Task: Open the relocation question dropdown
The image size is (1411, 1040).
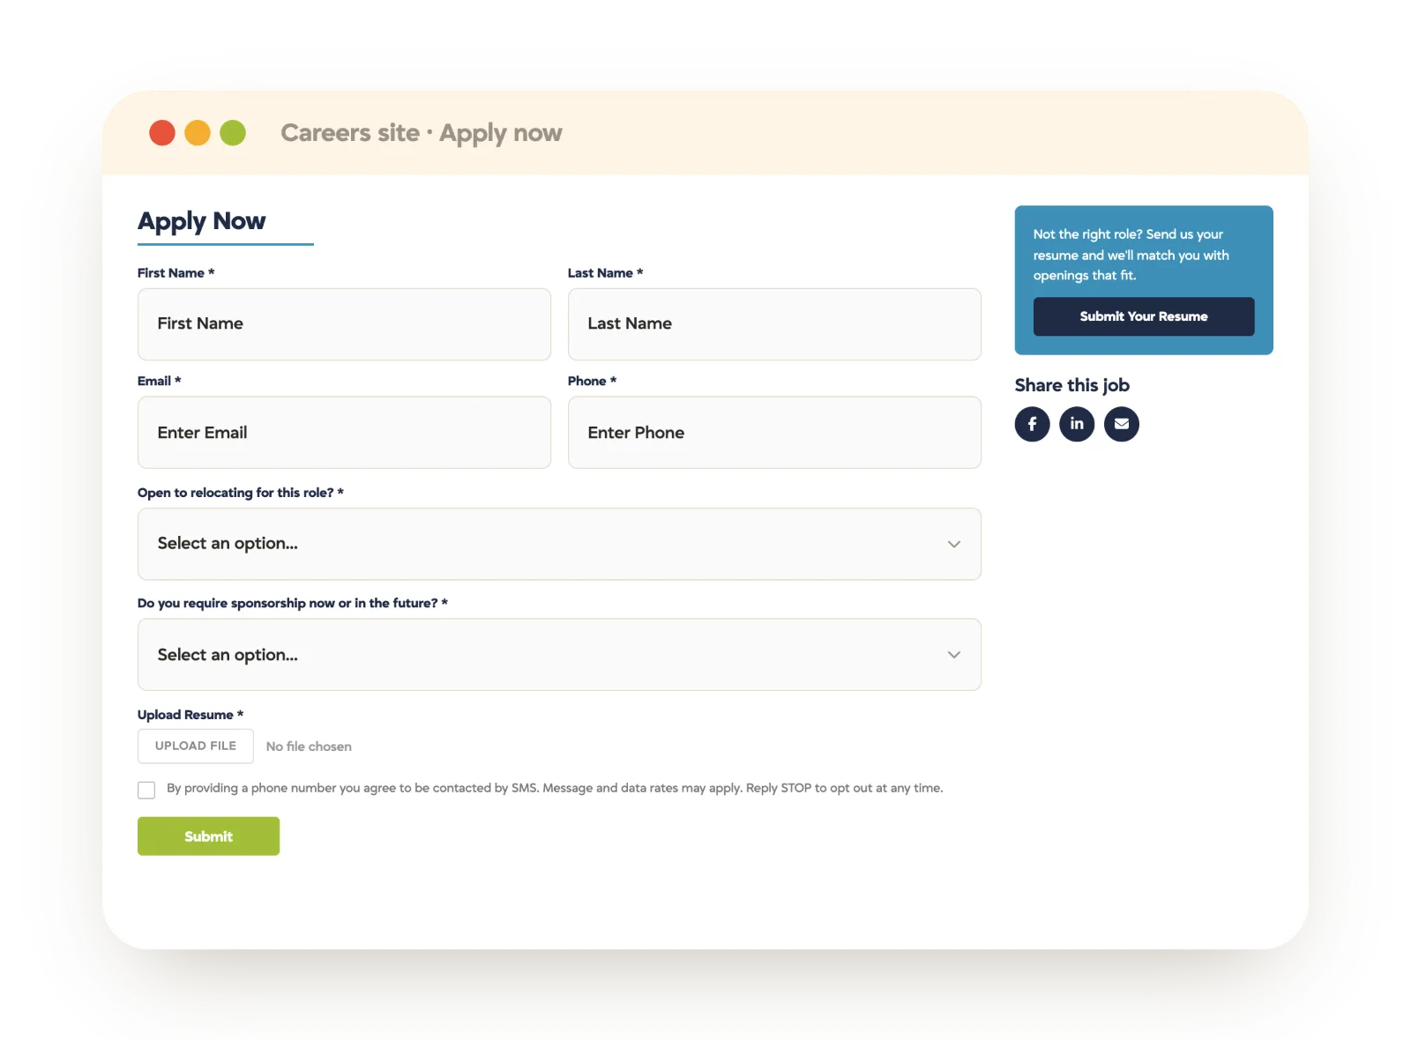Action: click(x=559, y=544)
